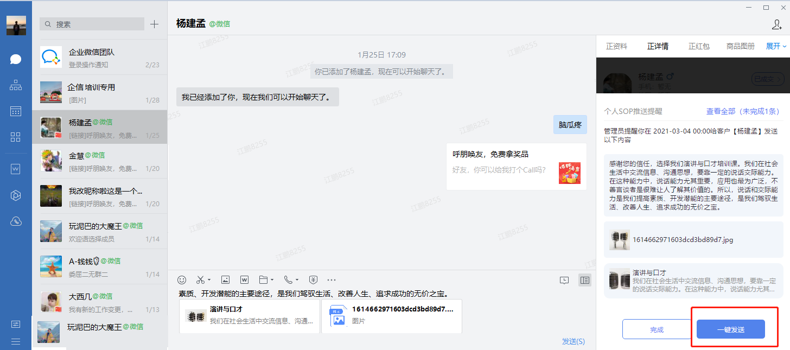The width and height of the screenshot is (790, 350).
Task: Click the search input field
Action: click(92, 24)
